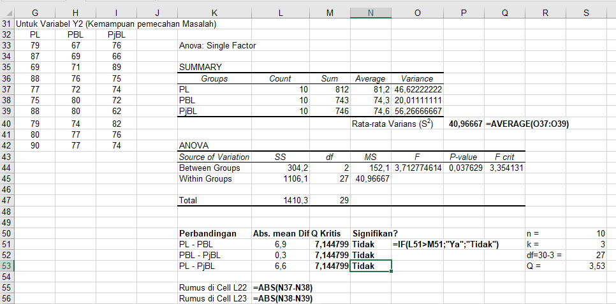The image size is (616, 304).
Task: Select the row 31 header
Action: (8, 24)
